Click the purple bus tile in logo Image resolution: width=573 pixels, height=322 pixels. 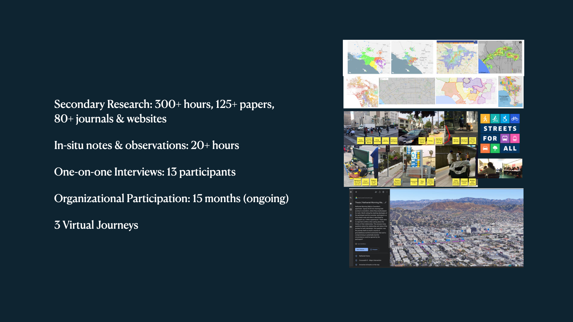coord(505,138)
